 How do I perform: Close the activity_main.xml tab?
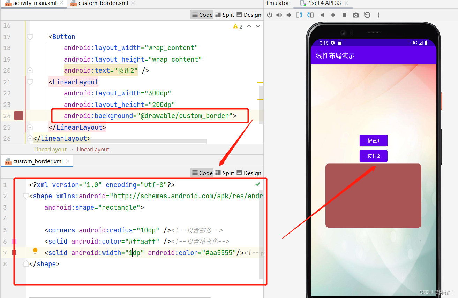pos(62,3)
